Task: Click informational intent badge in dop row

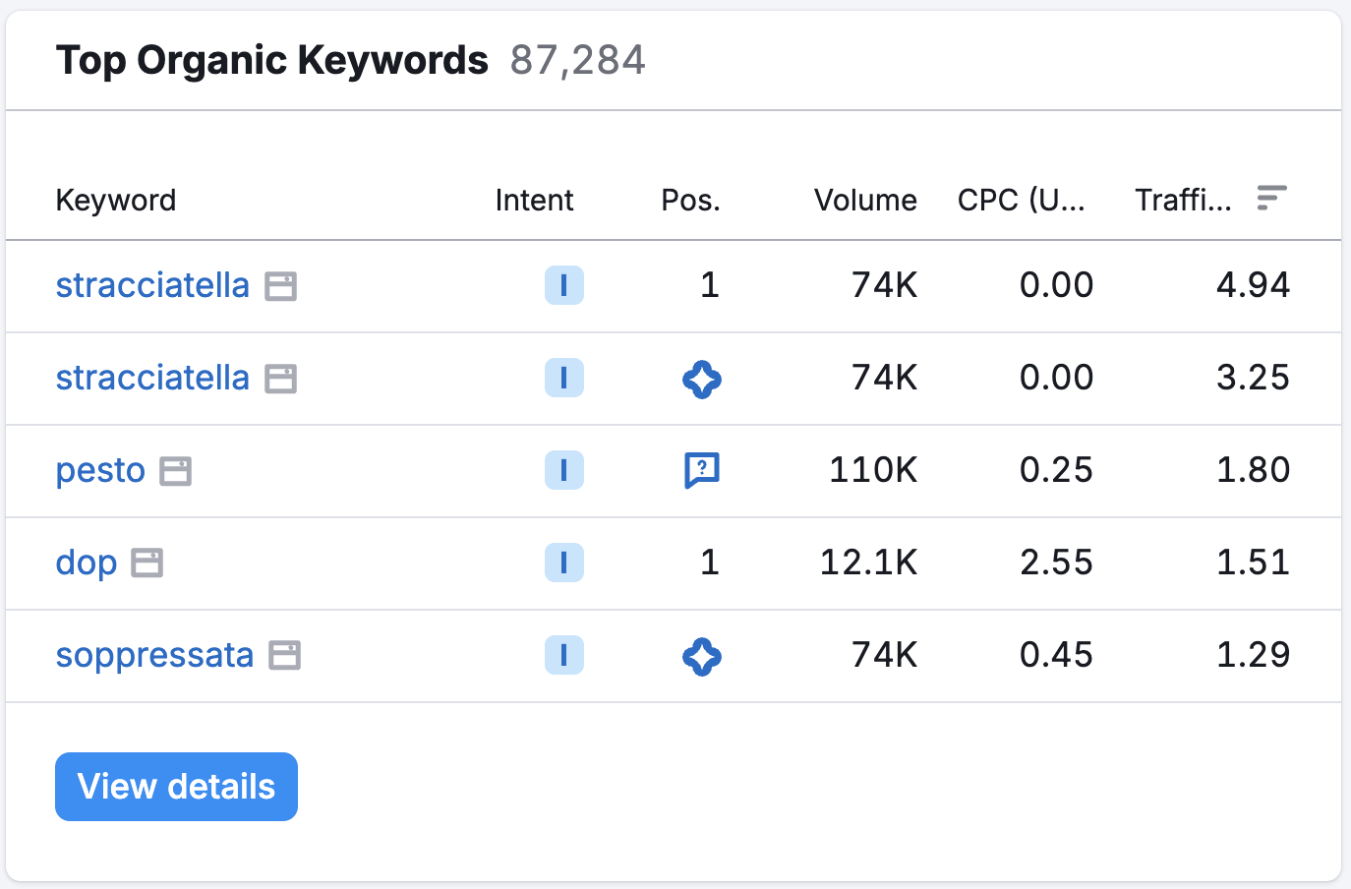Action: [x=564, y=563]
